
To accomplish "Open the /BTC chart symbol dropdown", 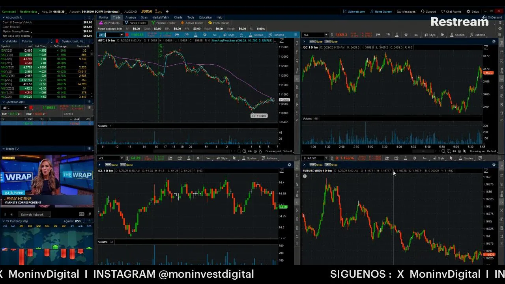I will [x=122, y=35].
